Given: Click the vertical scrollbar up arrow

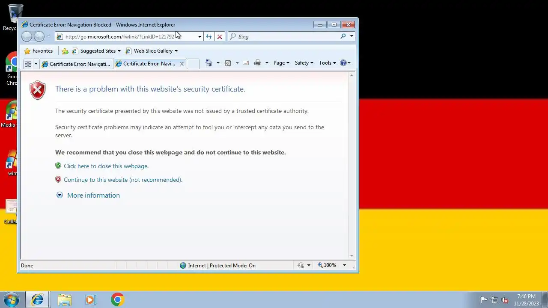Looking at the screenshot, I should (352, 75).
